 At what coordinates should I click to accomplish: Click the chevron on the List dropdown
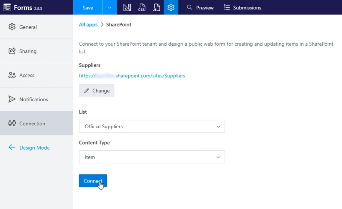(x=218, y=127)
